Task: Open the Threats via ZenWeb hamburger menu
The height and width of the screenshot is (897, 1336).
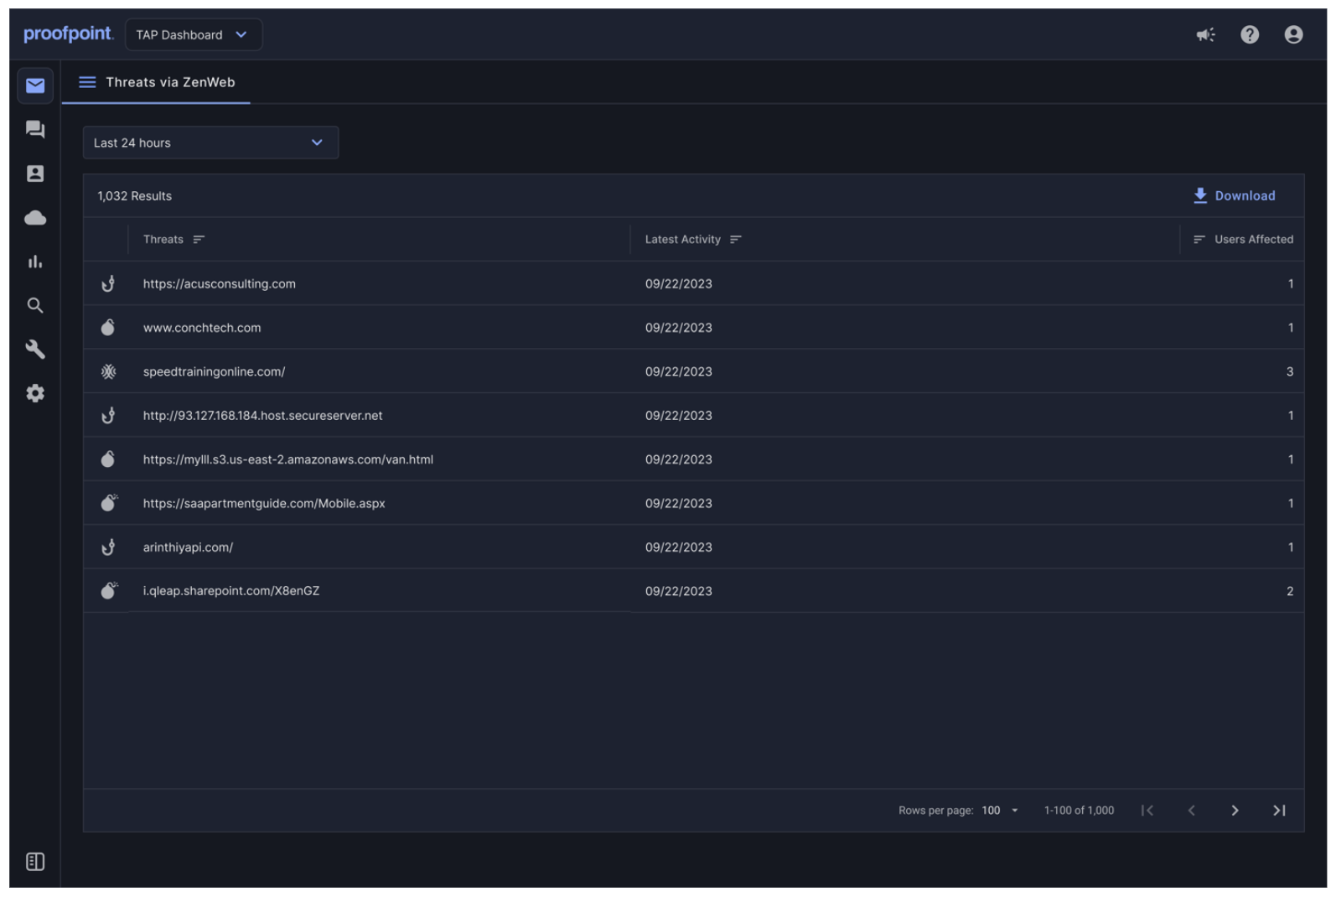Action: pyautogui.click(x=87, y=82)
